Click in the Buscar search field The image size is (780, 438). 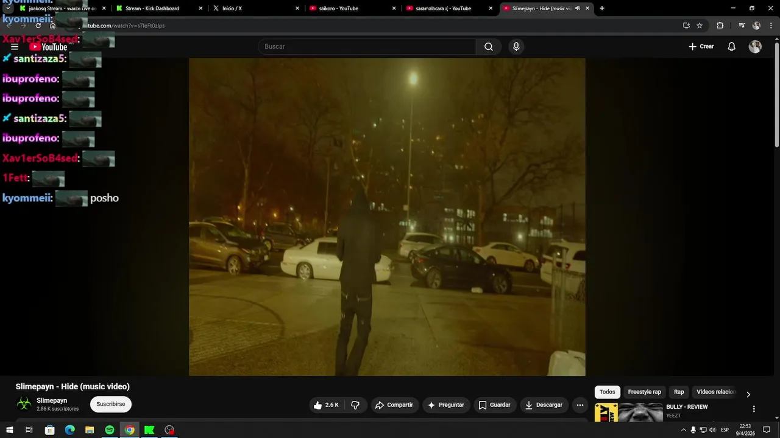point(367,47)
